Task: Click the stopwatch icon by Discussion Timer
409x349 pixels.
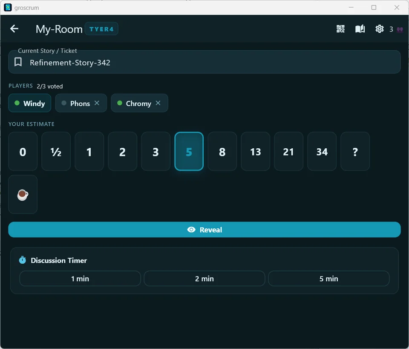Action: [23, 260]
